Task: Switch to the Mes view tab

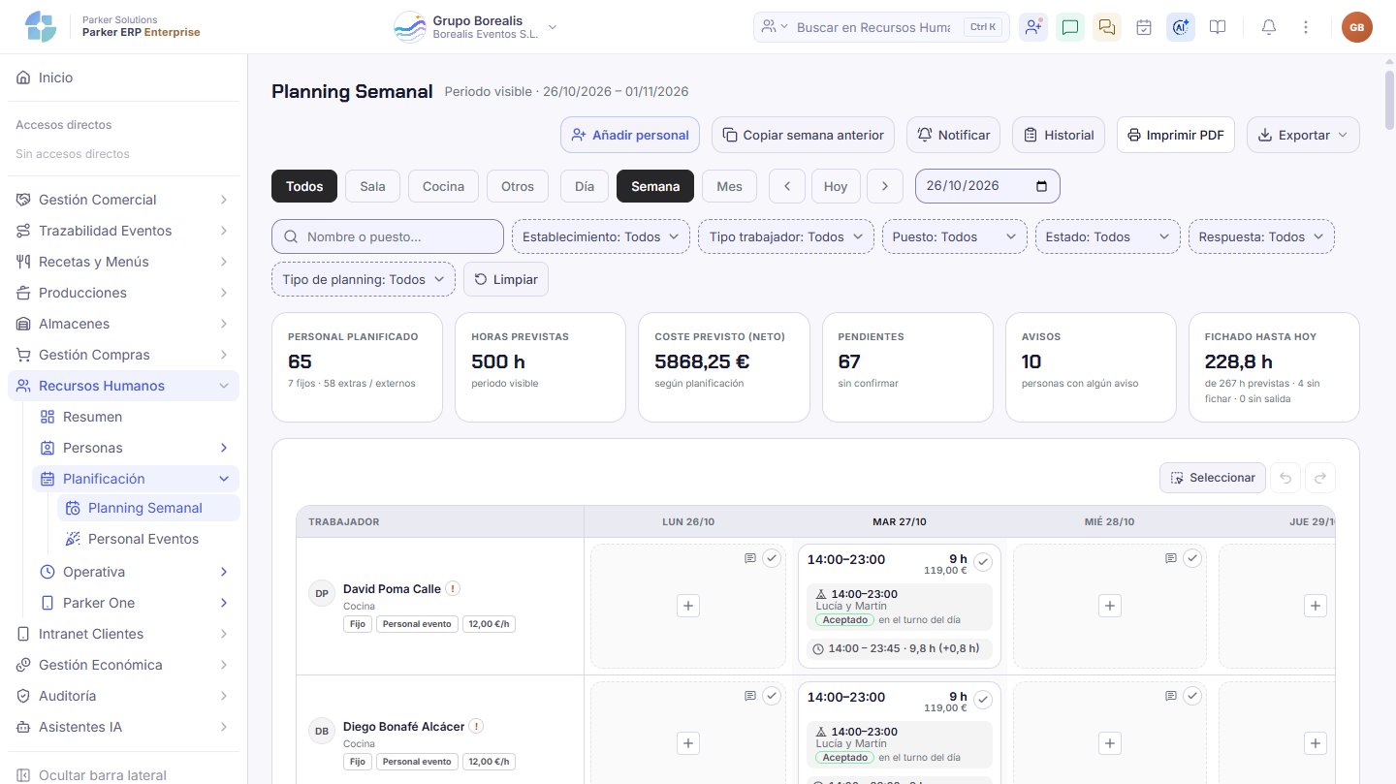Action: coord(729,186)
